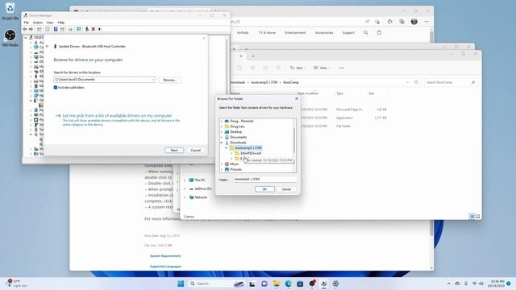Toggle the Include subfolders checkbox

pos(56,88)
